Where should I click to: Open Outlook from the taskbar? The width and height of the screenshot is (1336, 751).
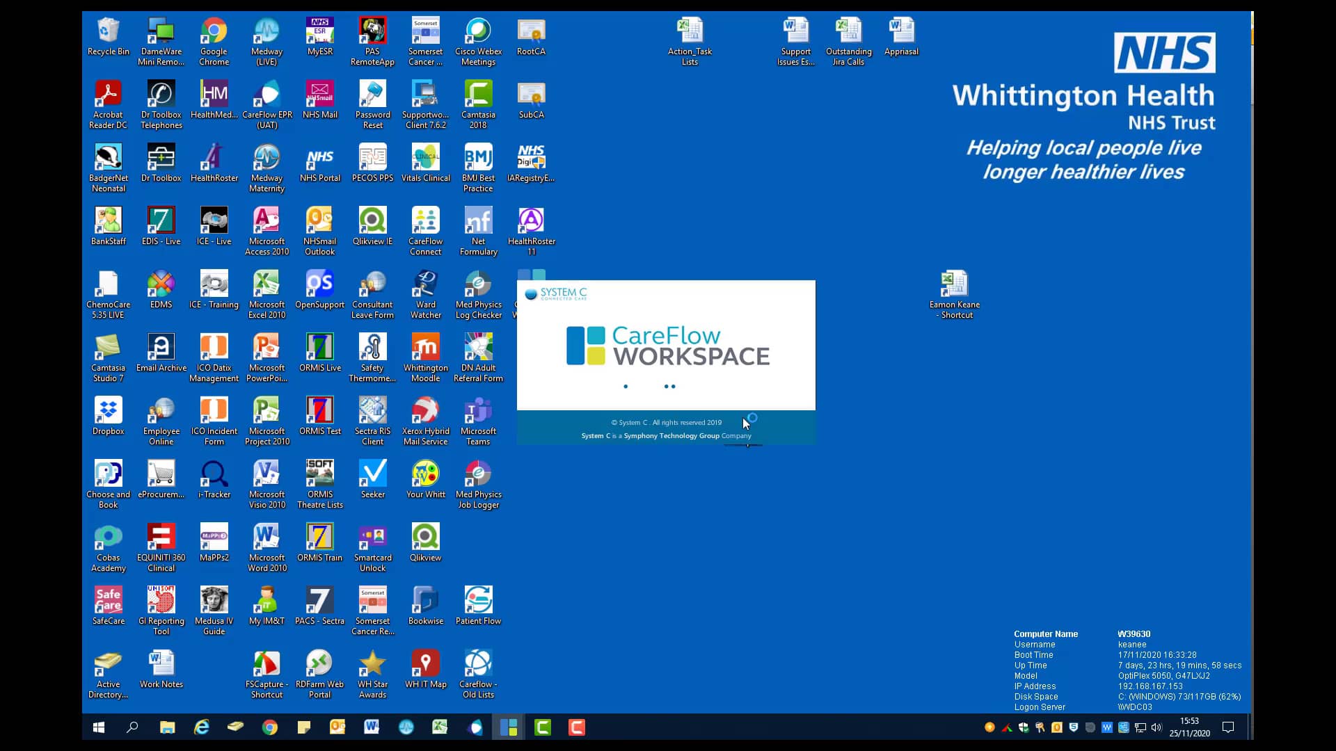point(337,727)
